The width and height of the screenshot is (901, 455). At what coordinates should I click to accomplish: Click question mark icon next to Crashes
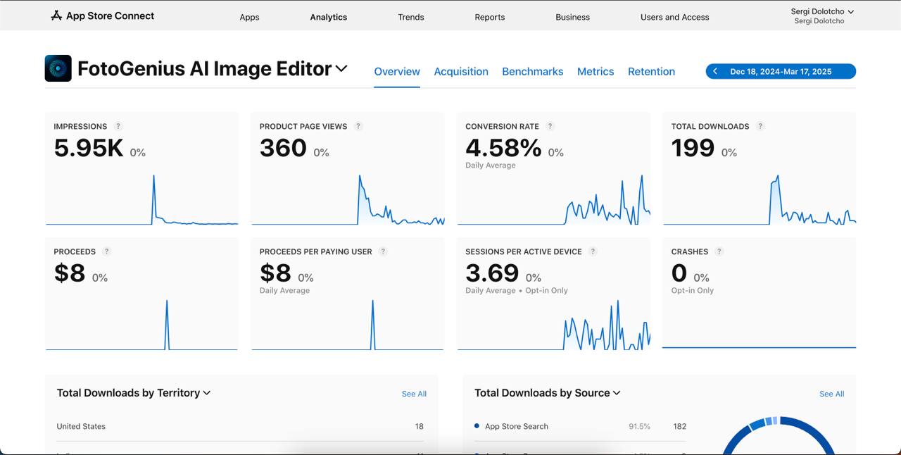coord(719,251)
